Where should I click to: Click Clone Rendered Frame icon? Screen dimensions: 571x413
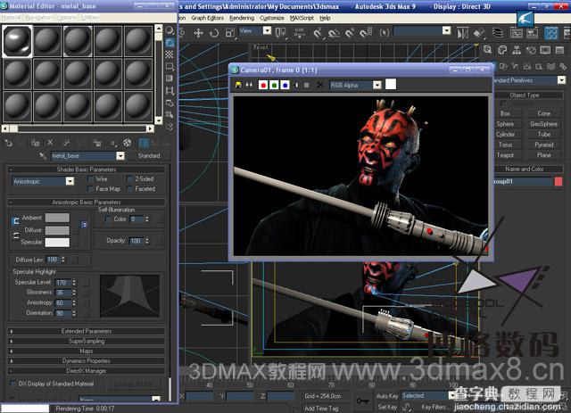(249, 85)
